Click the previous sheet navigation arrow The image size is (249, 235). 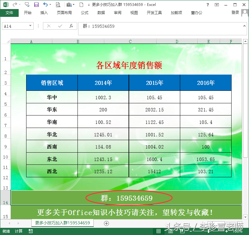9,223
